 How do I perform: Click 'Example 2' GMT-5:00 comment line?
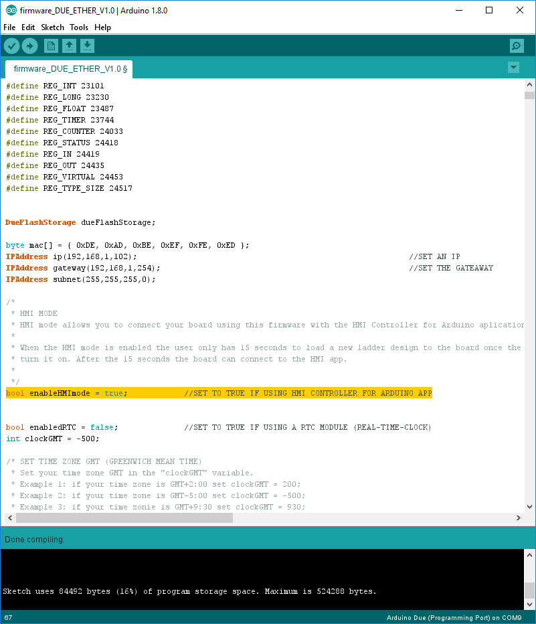point(158,495)
